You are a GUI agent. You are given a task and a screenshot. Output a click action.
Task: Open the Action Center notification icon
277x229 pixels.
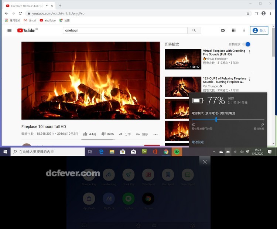(x=270, y=152)
